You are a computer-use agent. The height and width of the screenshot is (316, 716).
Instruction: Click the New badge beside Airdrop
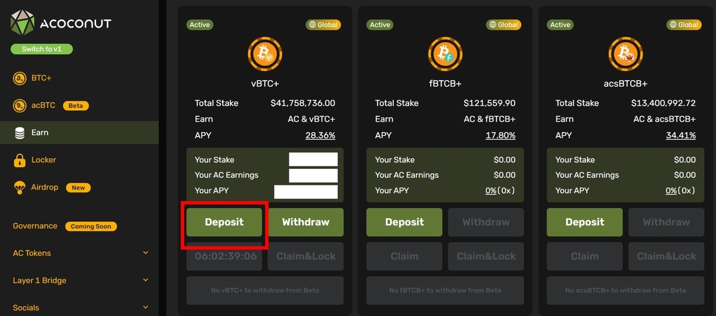point(78,188)
